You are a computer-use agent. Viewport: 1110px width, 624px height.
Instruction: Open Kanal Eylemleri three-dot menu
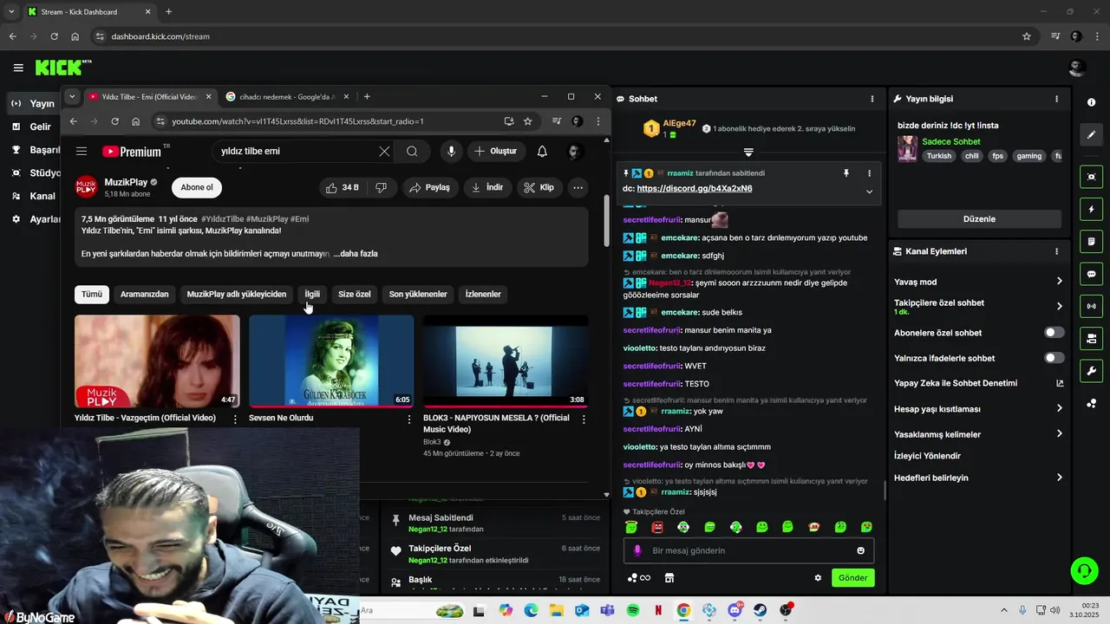click(x=1056, y=251)
